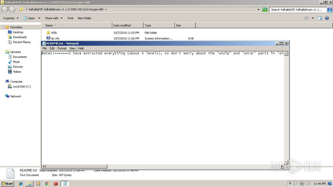The image size is (333, 187).
Task: Click Notepad vertical scrollbar up arrow
Action: (286, 53)
